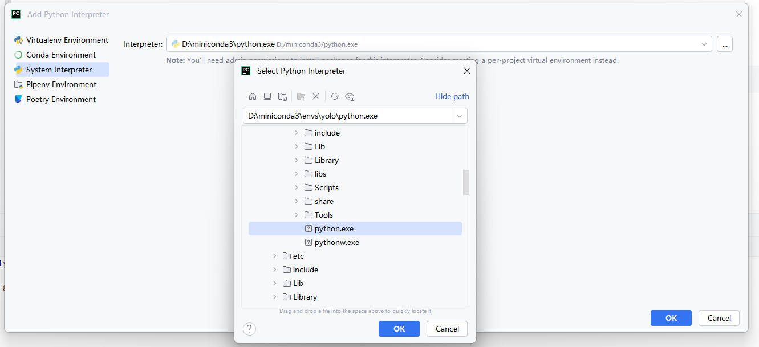Expand the Tools folder
Screen dimensions: 759x347
coord(296,215)
